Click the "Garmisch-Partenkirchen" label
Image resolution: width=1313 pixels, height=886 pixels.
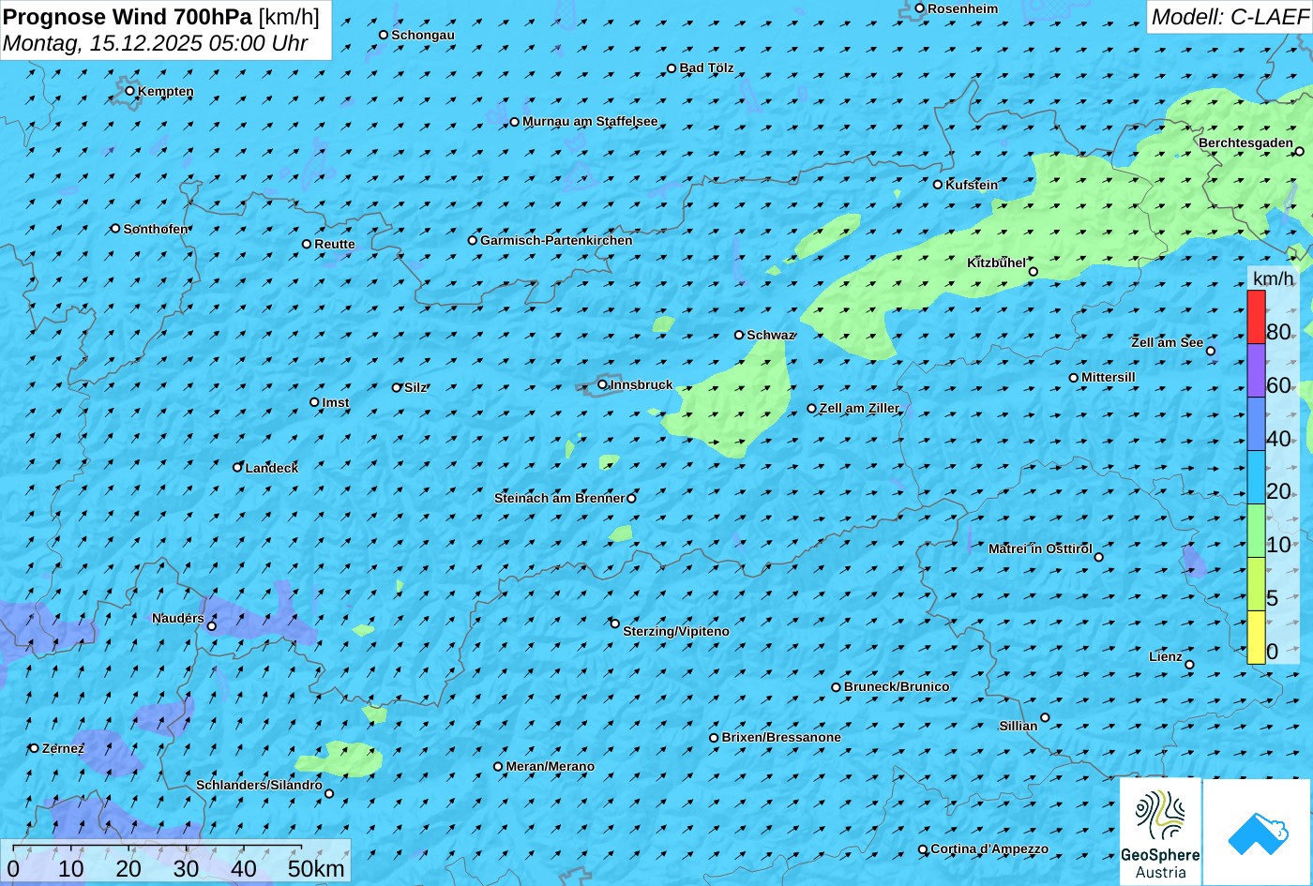(x=556, y=240)
